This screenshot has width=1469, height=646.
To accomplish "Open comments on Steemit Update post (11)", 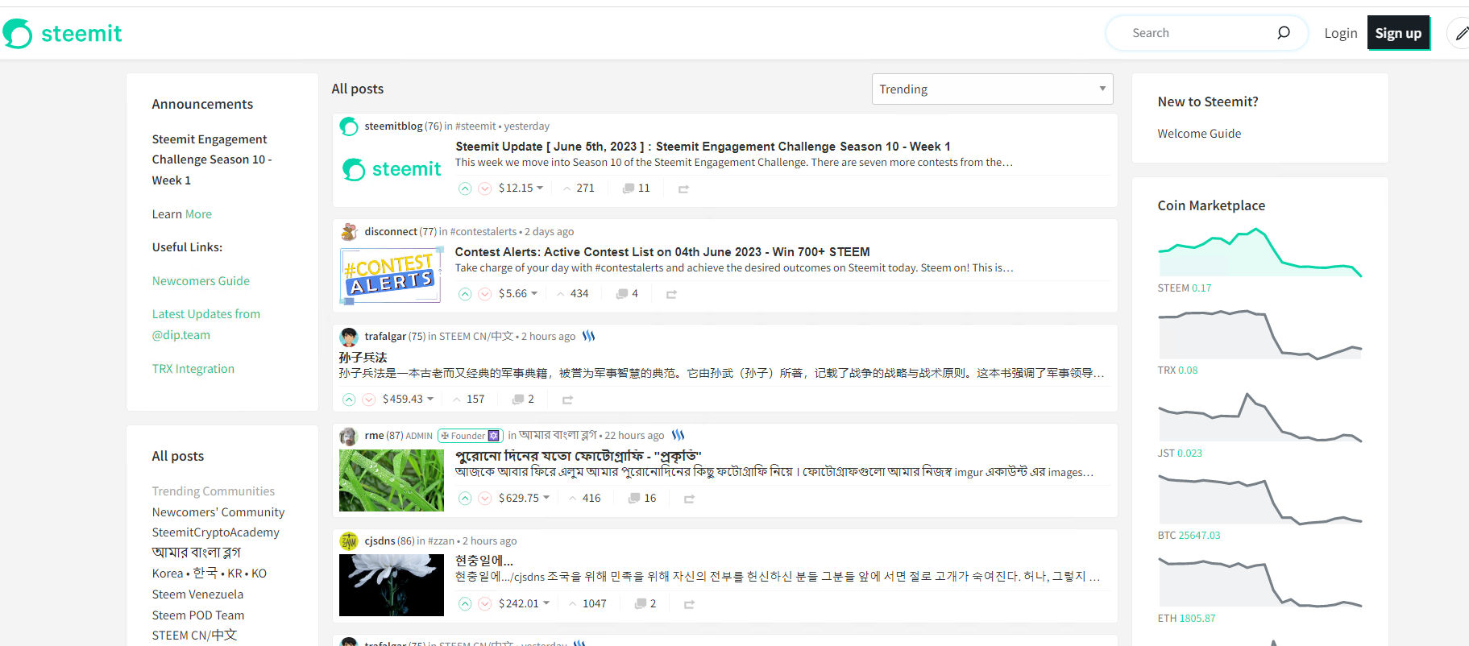I will 636,188.
